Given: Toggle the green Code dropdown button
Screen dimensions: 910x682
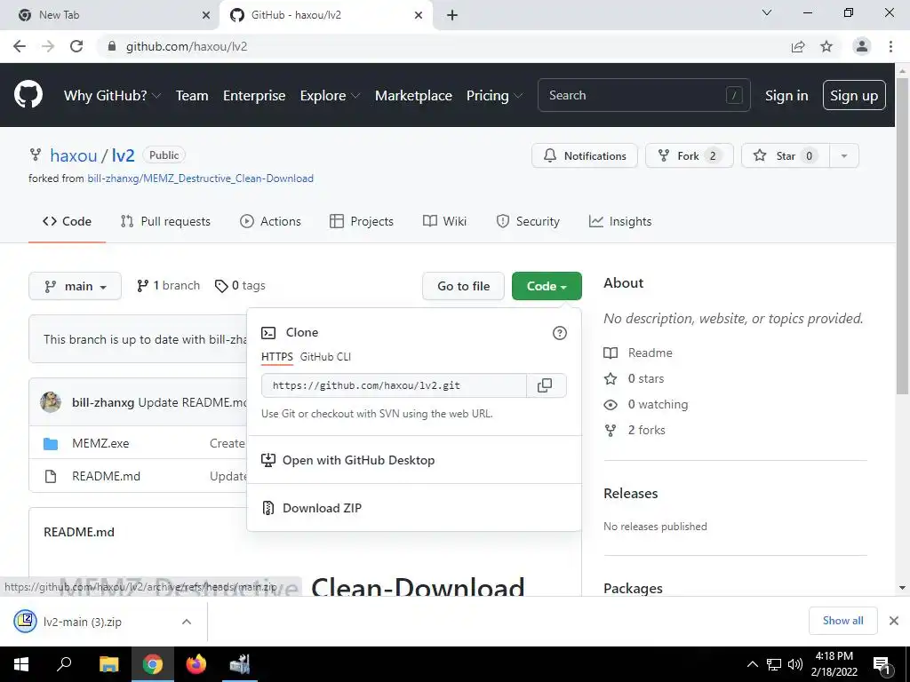Looking at the screenshot, I should pyautogui.click(x=547, y=286).
